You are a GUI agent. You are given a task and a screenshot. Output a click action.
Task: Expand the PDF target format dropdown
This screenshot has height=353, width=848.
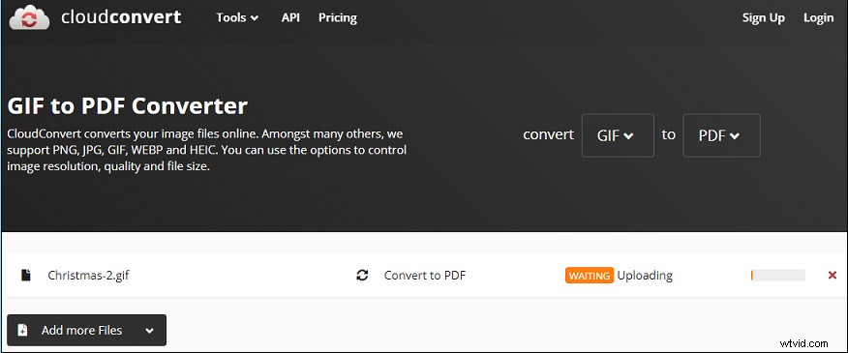721,135
